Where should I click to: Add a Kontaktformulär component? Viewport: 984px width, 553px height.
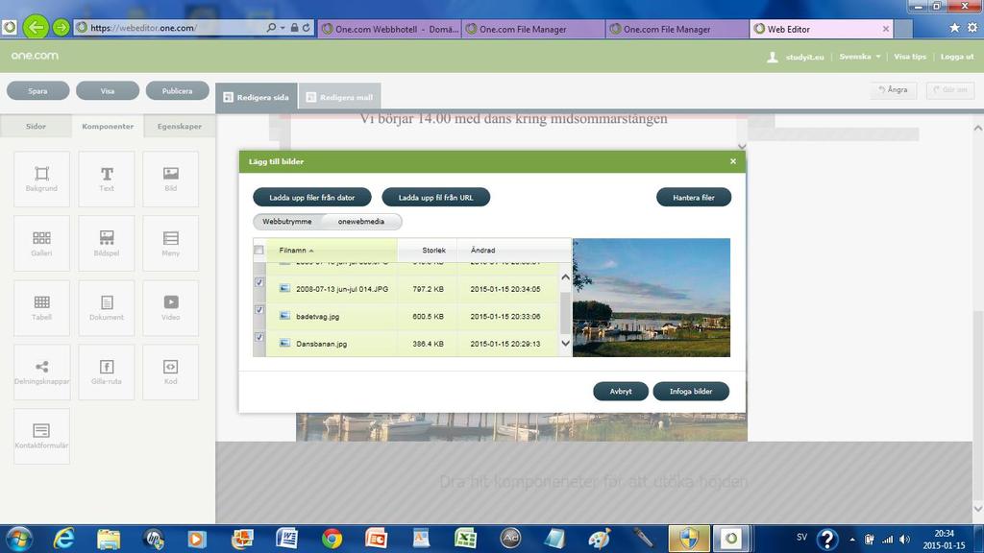coord(41,437)
